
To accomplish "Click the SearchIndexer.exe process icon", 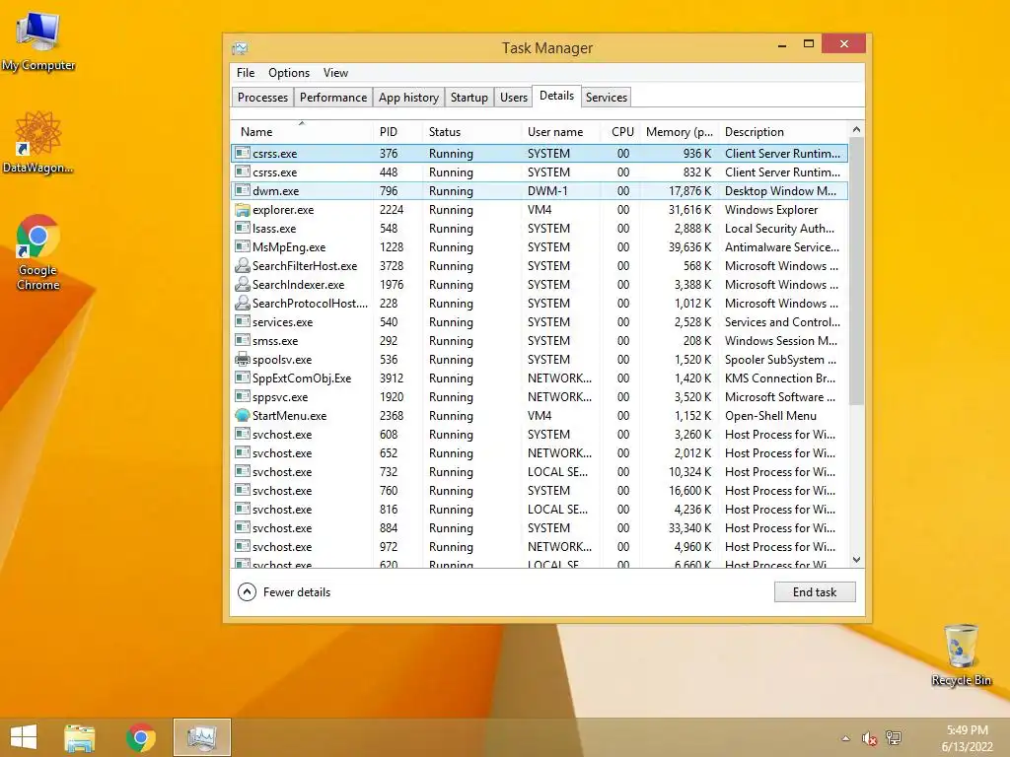I will point(243,285).
